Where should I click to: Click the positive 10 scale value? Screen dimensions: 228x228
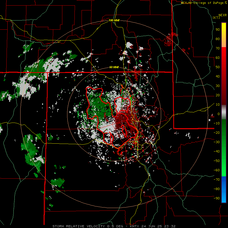[x=218, y=105]
